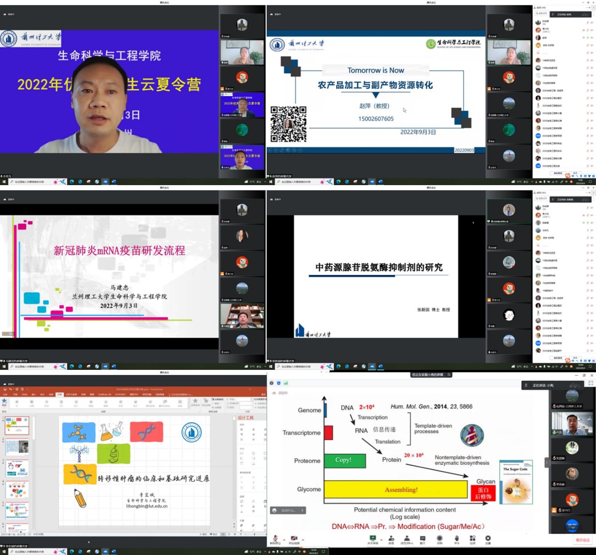Open the Apps grid icon

(x=473, y=539)
